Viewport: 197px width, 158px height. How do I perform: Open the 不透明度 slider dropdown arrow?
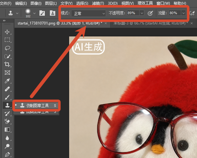pyautogui.click(x=142, y=13)
